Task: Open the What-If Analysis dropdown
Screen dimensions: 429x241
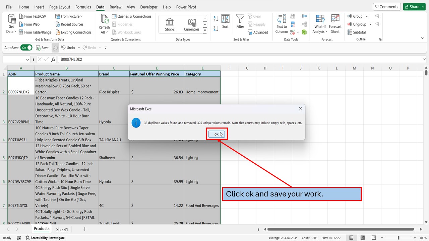Action: click(319, 23)
